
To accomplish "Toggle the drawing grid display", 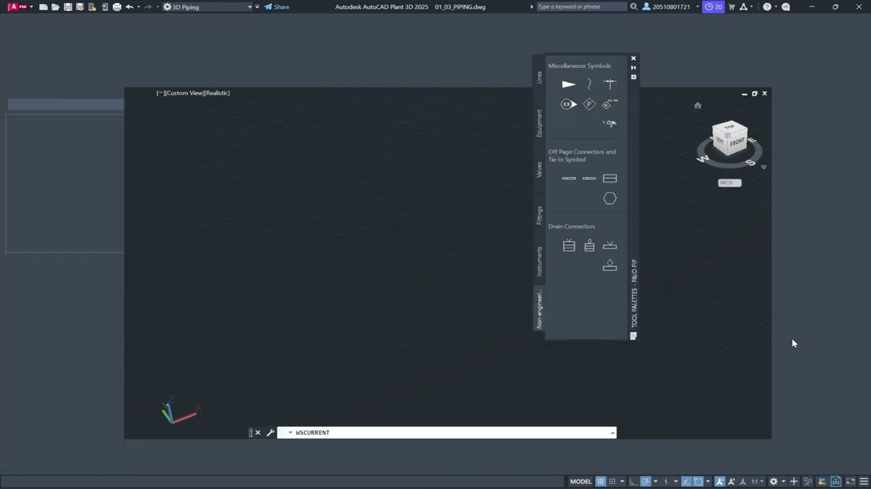I will click(x=600, y=482).
